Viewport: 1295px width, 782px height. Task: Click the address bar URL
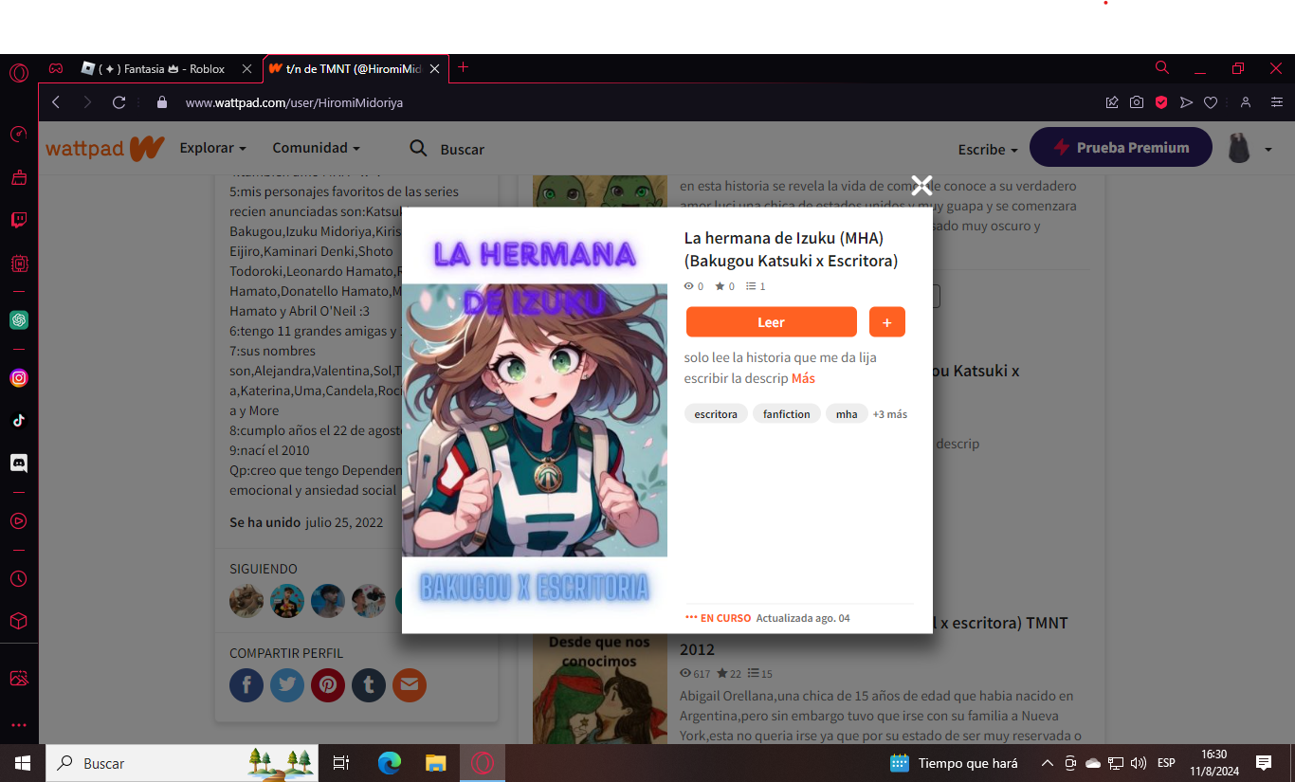point(294,102)
